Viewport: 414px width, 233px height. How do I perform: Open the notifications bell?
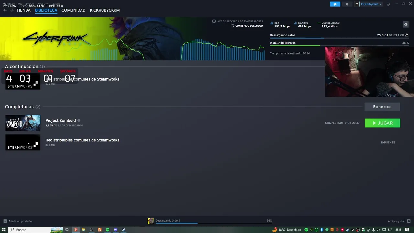[x=347, y=4]
